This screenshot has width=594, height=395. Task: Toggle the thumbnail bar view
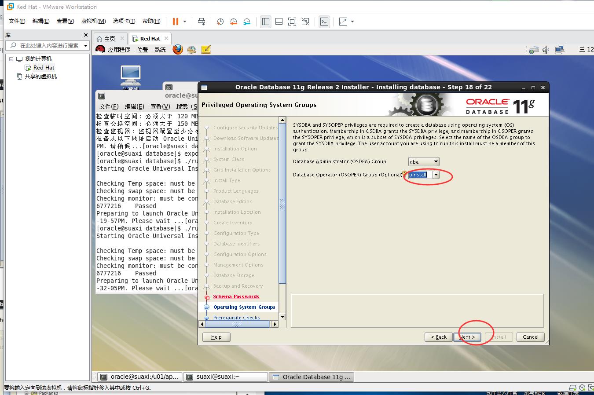(x=279, y=22)
